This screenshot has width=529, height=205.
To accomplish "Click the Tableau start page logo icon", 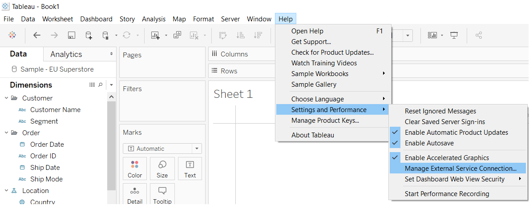I will click(12, 35).
